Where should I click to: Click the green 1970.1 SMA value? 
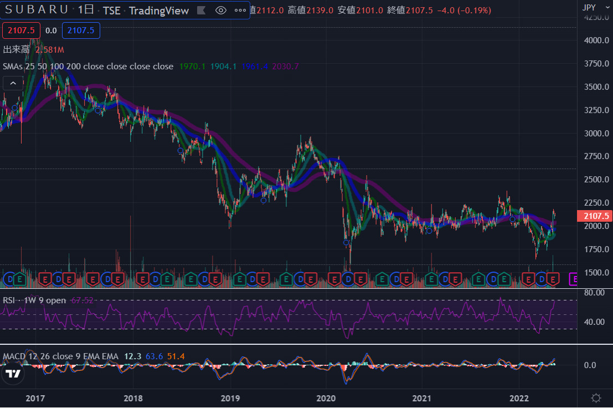[x=192, y=67]
